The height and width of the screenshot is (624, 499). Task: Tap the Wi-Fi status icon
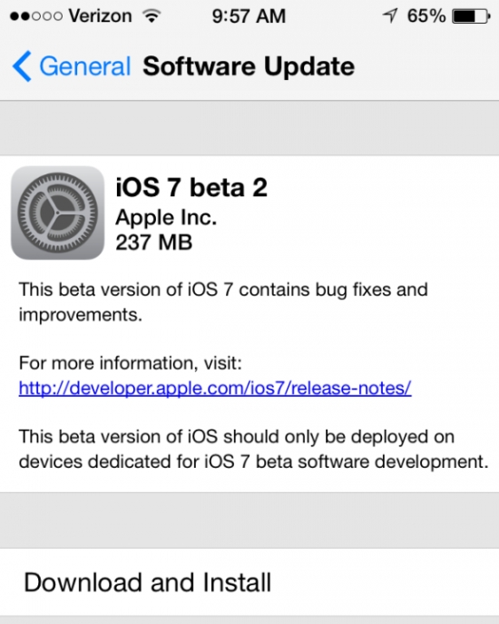coord(152,16)
